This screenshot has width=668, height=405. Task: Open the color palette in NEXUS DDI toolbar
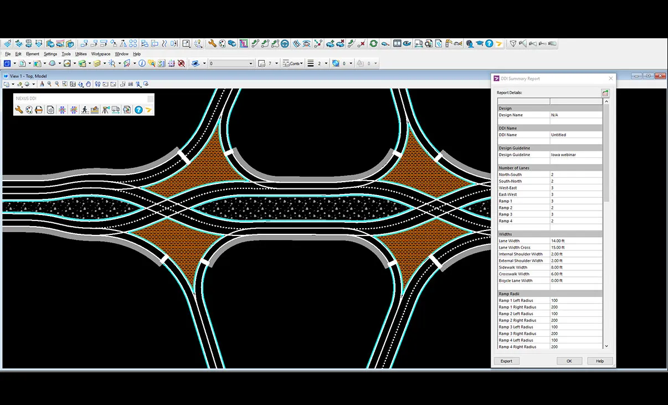[x=29, y=110]
